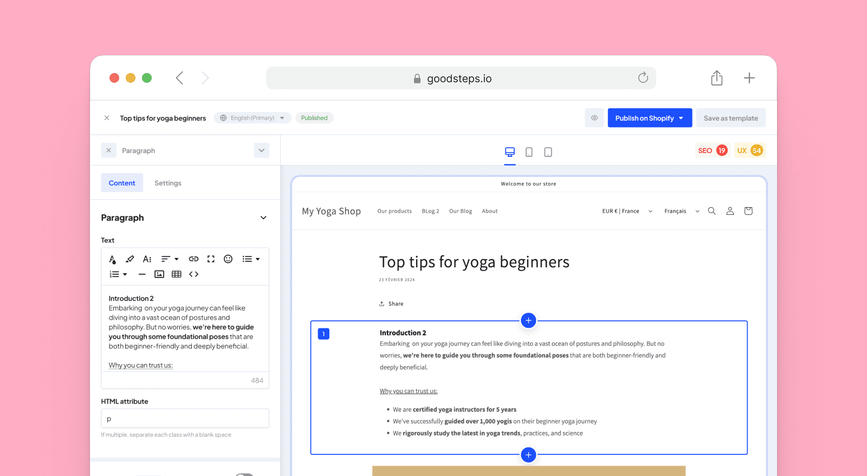Screen dimensions: 867x476
Task: Click into the paragraph text editor
Action: 185,329
